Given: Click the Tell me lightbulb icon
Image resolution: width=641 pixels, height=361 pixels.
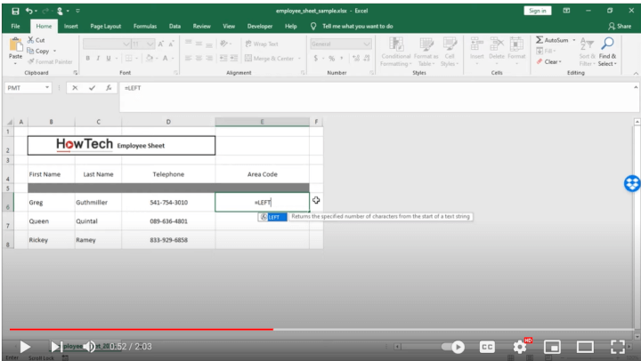Looking at the screenshot, I should (313, 26).
